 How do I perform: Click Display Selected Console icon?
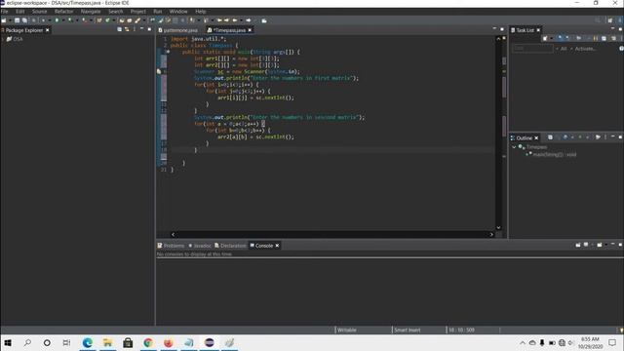[x=586, y=245]
